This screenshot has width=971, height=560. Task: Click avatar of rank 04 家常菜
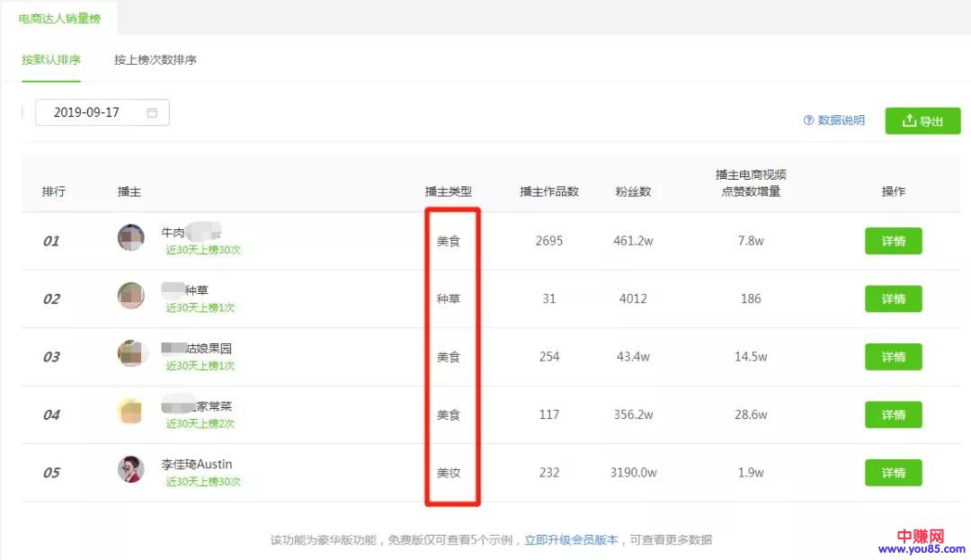[131, 413]
